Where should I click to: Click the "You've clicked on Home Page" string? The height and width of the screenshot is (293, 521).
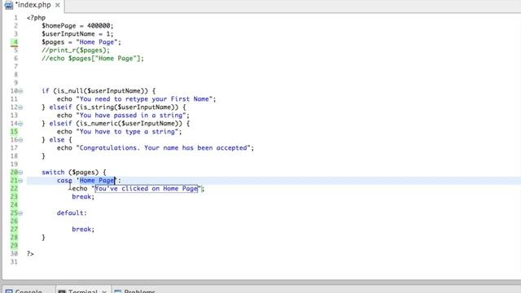coord(147,189)
